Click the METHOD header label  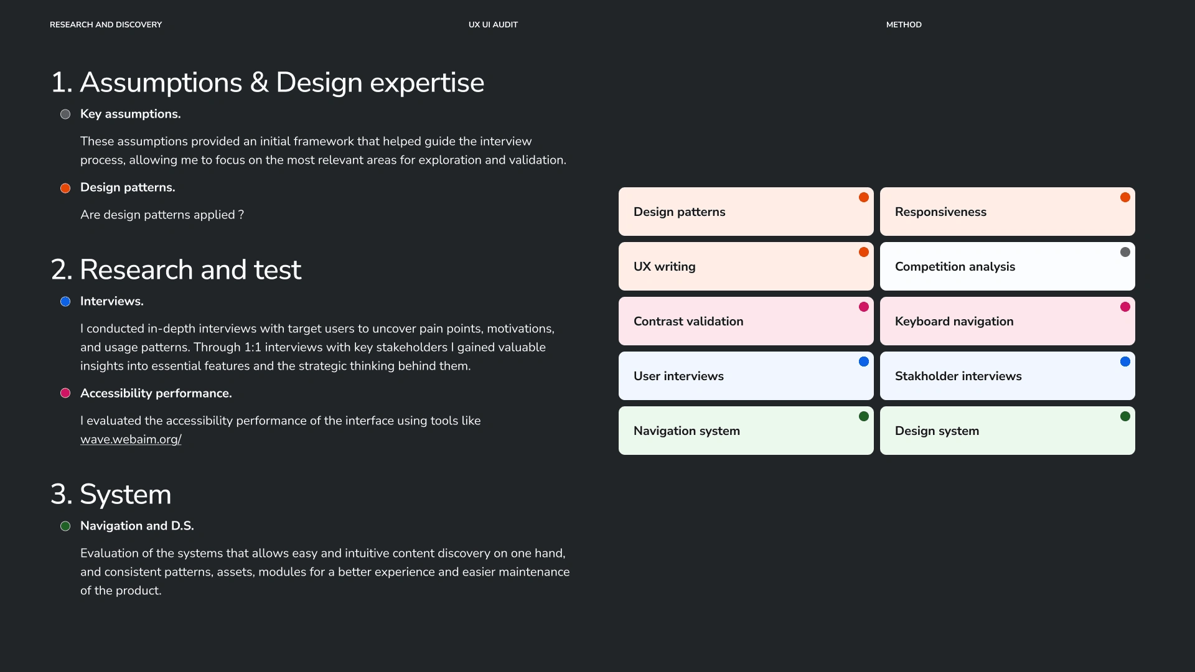pyautogui.click(x=904, y=25)
